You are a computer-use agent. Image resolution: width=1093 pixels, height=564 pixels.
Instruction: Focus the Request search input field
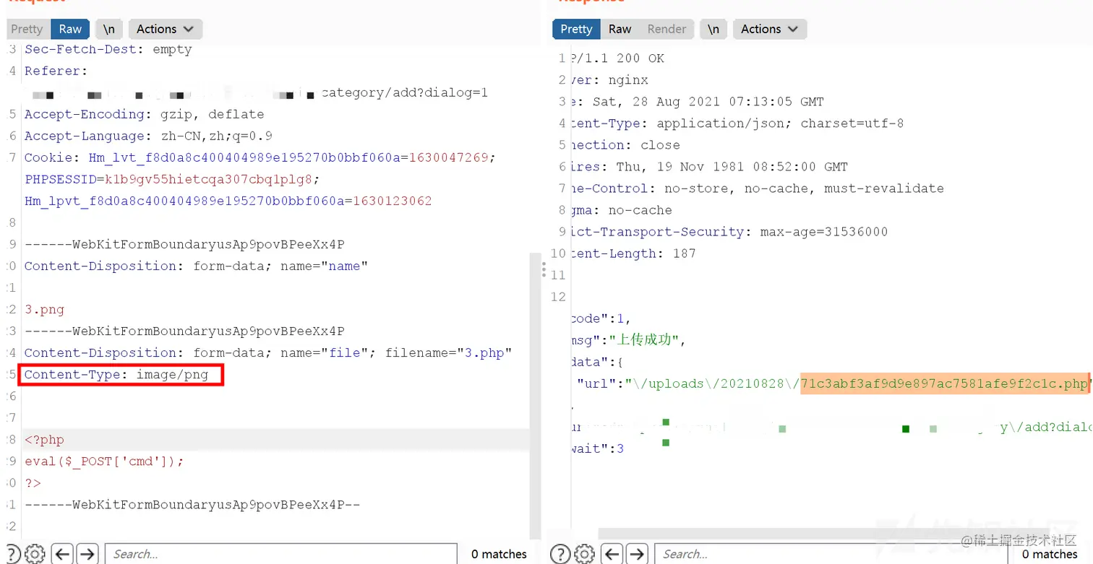(281, 554)
